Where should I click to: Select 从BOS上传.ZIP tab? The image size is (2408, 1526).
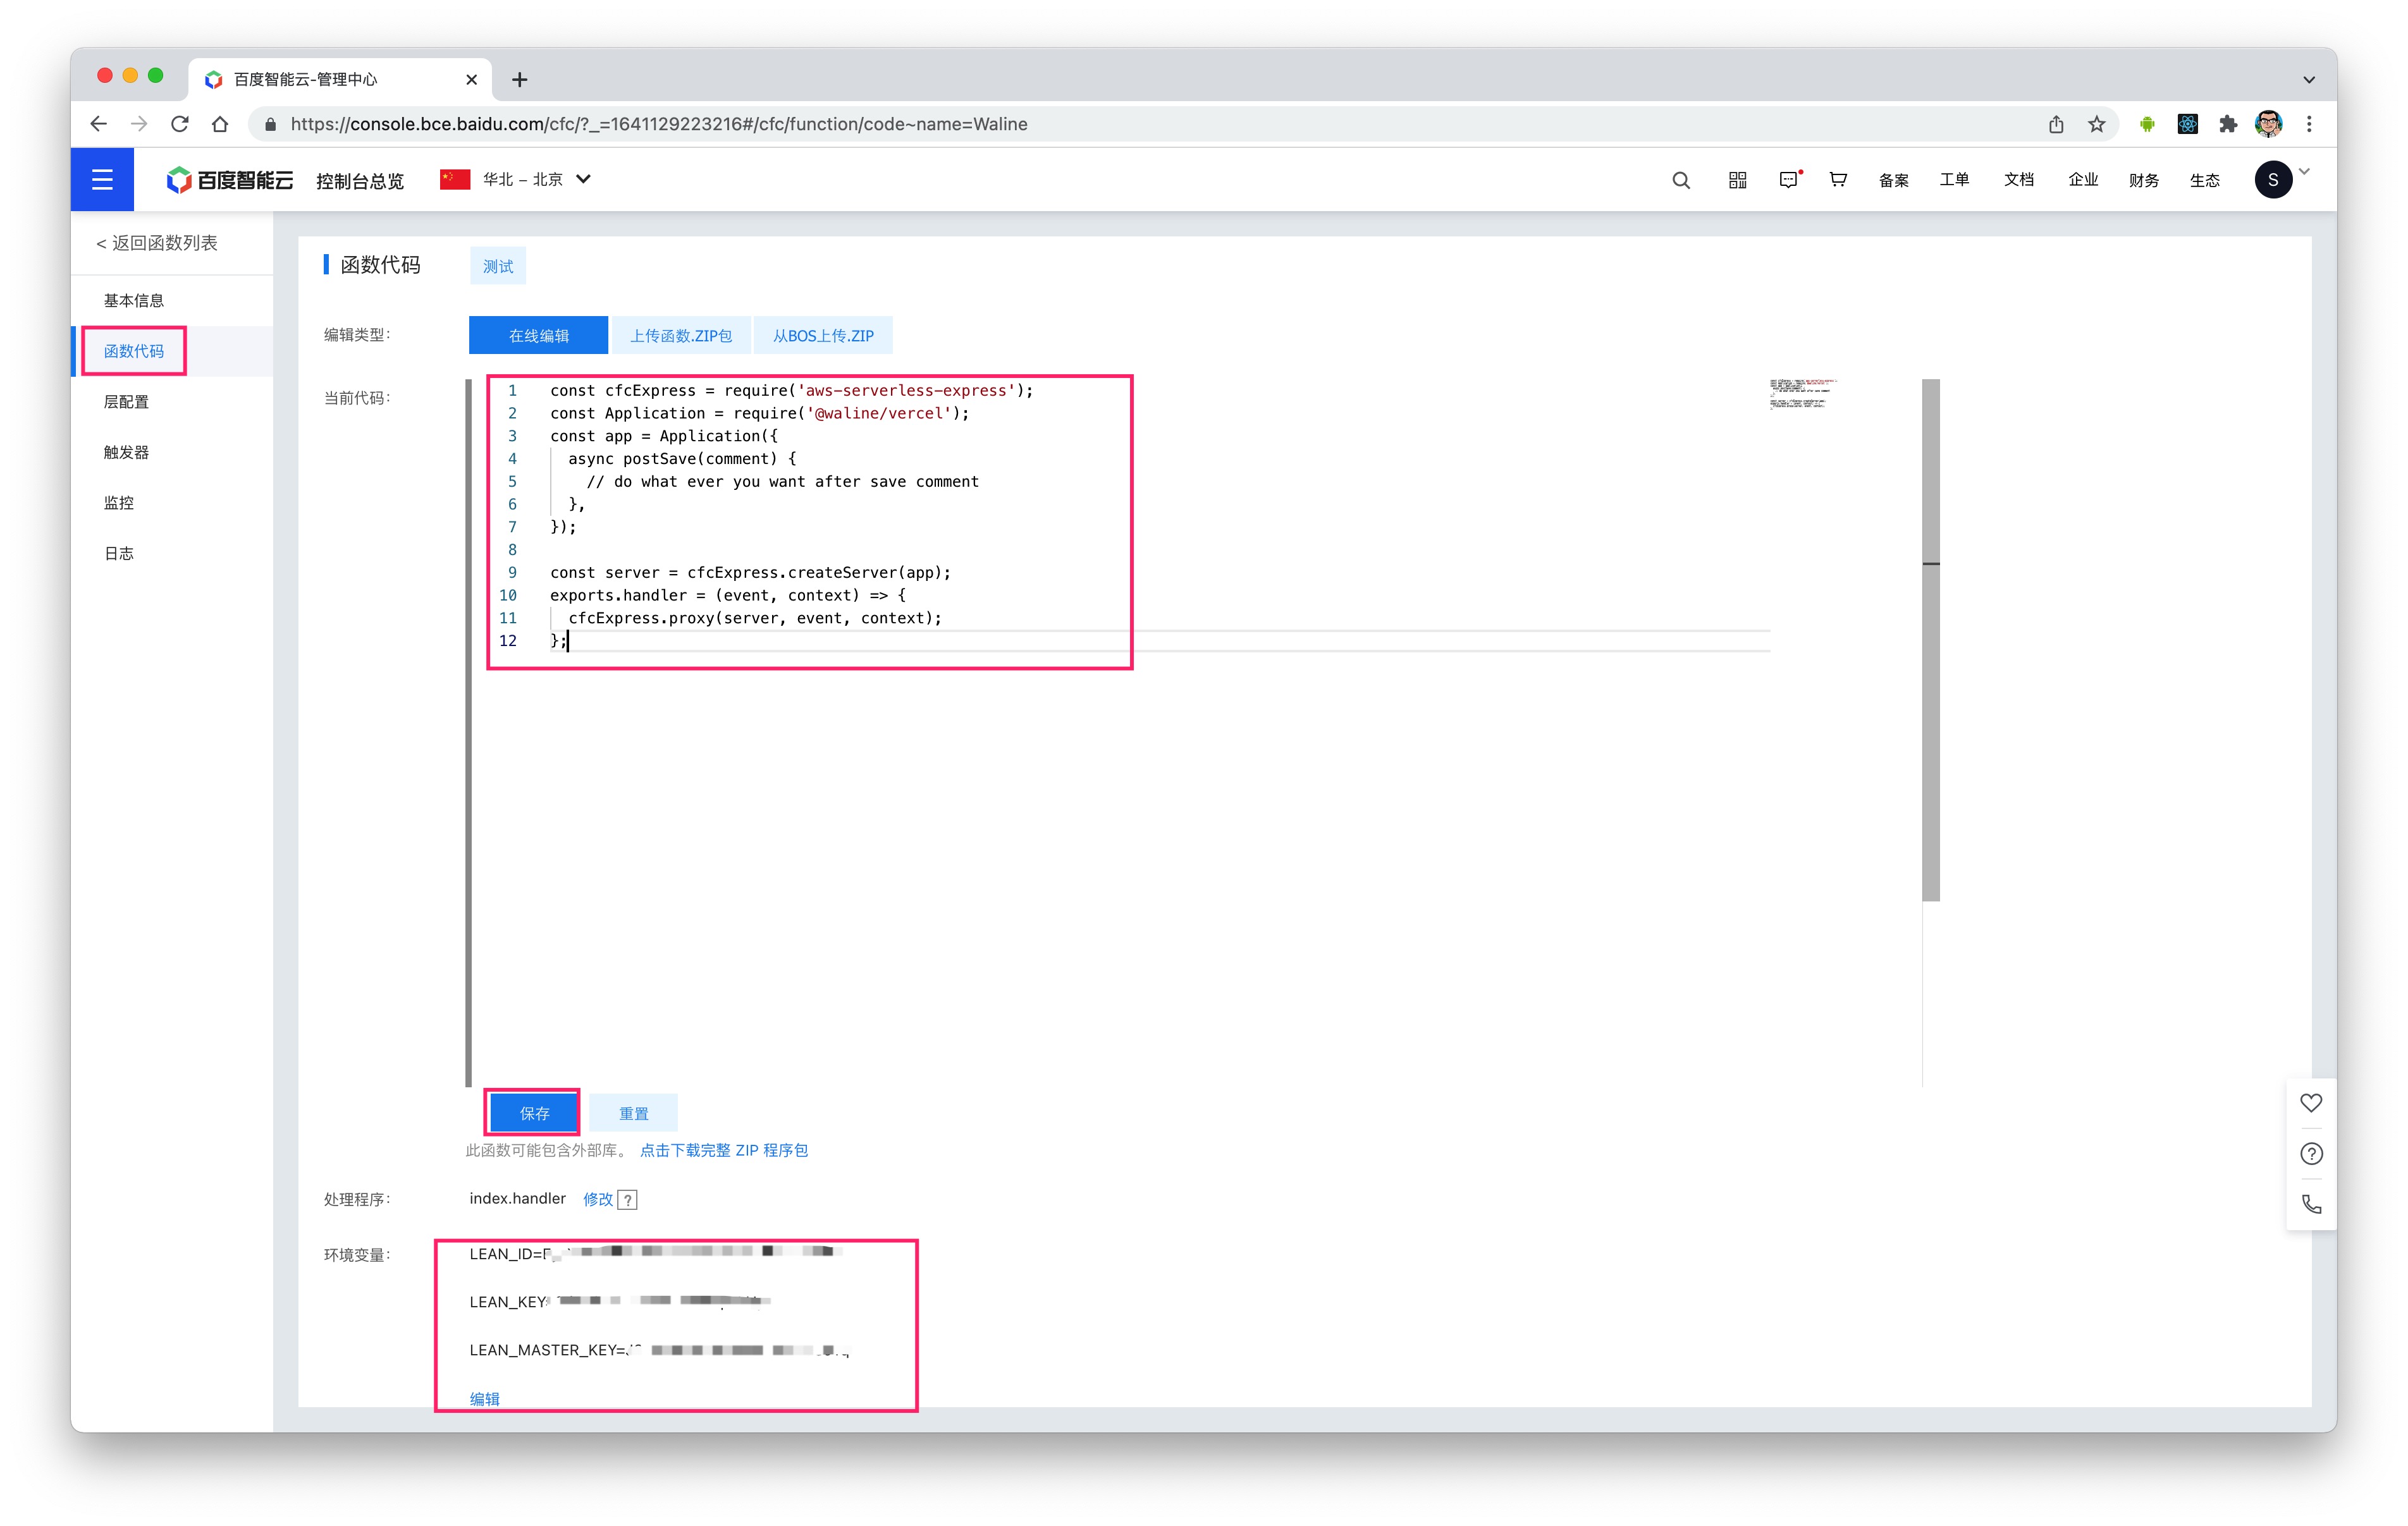pyautogui.click(x=822, y=336)
